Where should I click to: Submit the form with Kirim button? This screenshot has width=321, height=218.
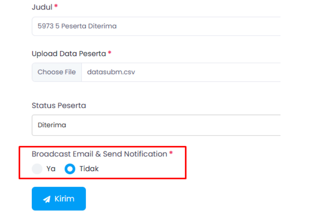click(x=59, y=199)
